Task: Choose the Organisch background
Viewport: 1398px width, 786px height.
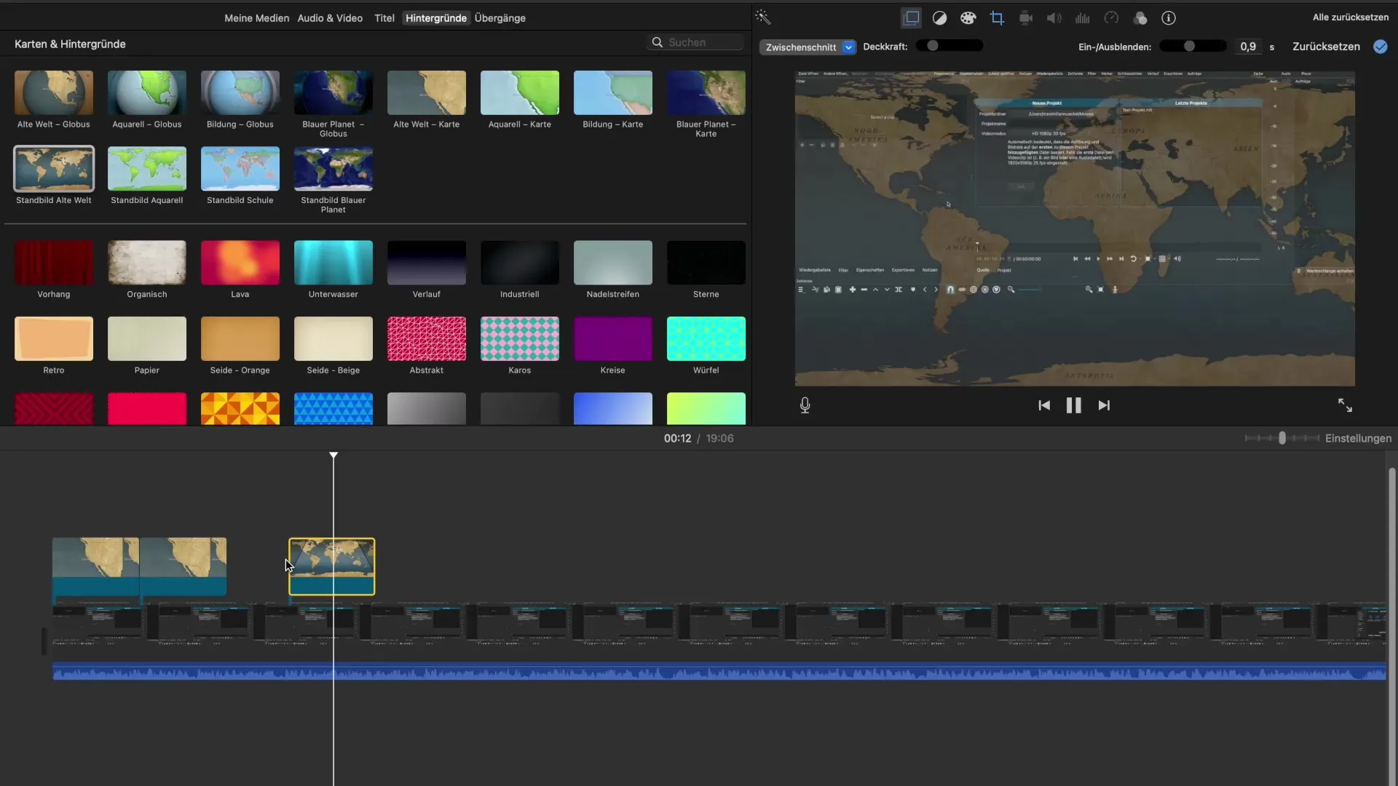Action: (x=147, y=263)
